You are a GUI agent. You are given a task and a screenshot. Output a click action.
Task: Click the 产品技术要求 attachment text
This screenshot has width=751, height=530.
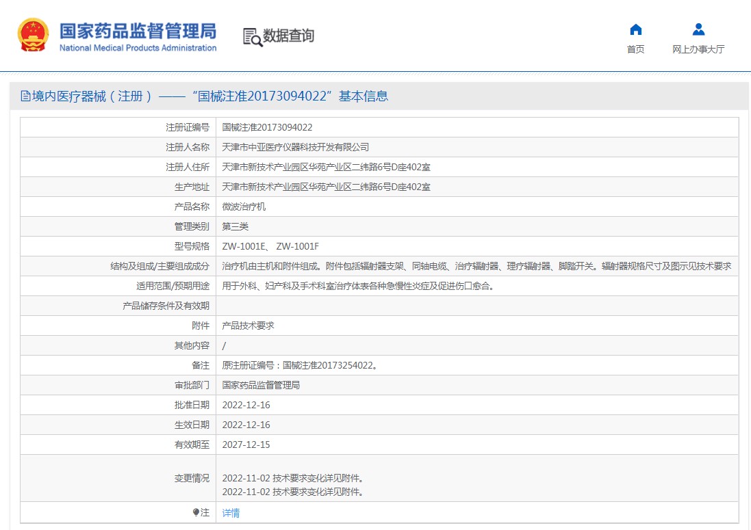tap(248, 326)
